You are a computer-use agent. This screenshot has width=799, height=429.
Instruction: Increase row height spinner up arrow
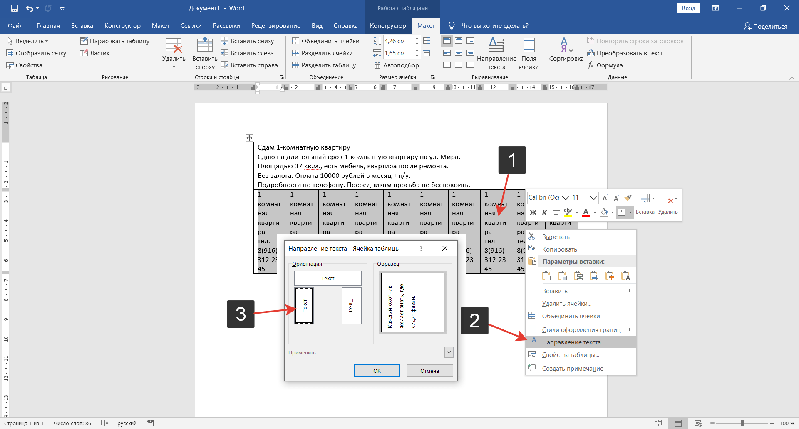[x=417, y=38]
